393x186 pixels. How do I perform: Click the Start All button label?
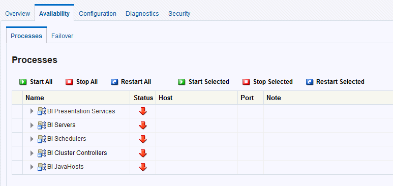pos(41,82)
